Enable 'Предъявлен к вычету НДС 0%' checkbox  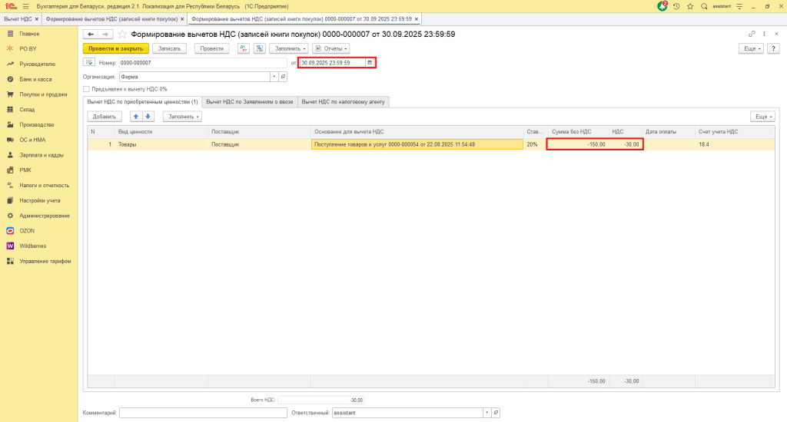tap(86, 89)
